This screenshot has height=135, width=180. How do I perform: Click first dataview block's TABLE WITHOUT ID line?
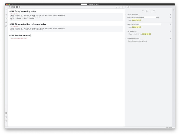[38, 15]
